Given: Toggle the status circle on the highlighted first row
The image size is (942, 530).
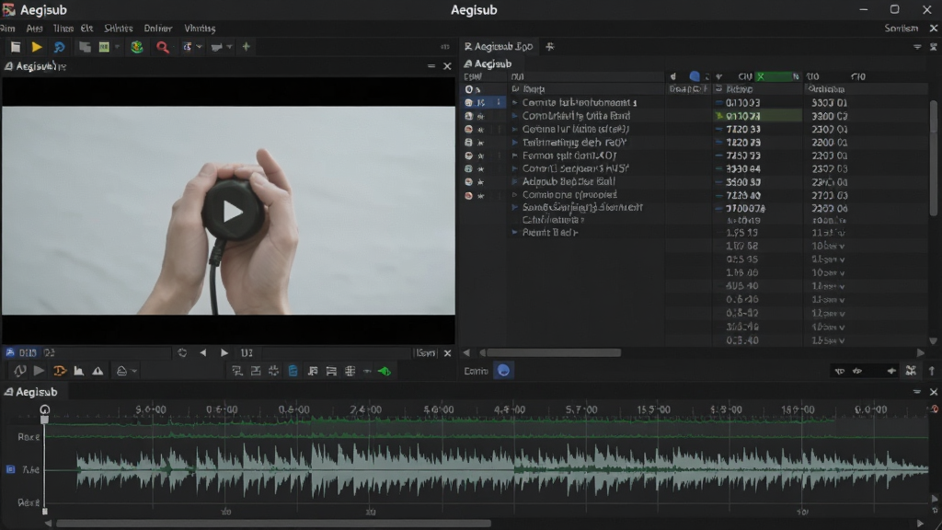Looking at the screenshot, I should point(468,103).
